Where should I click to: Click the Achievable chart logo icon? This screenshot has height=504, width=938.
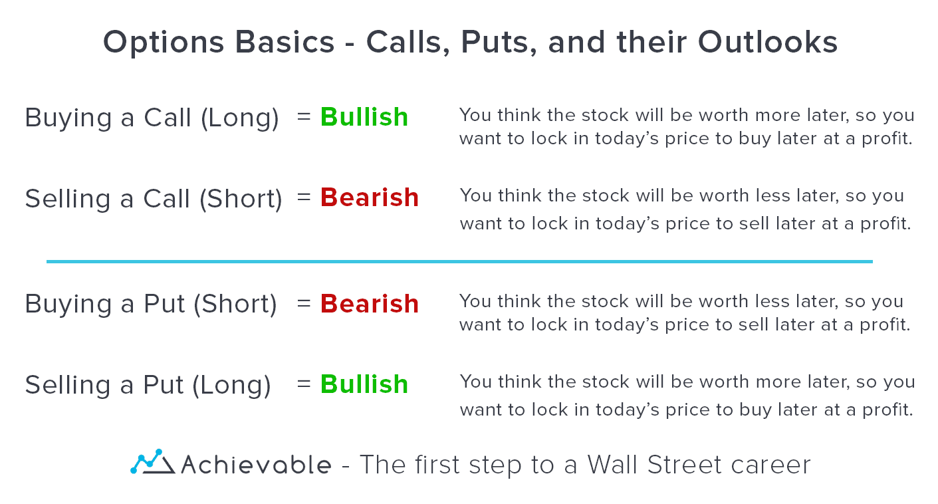(x=152, y=462)
